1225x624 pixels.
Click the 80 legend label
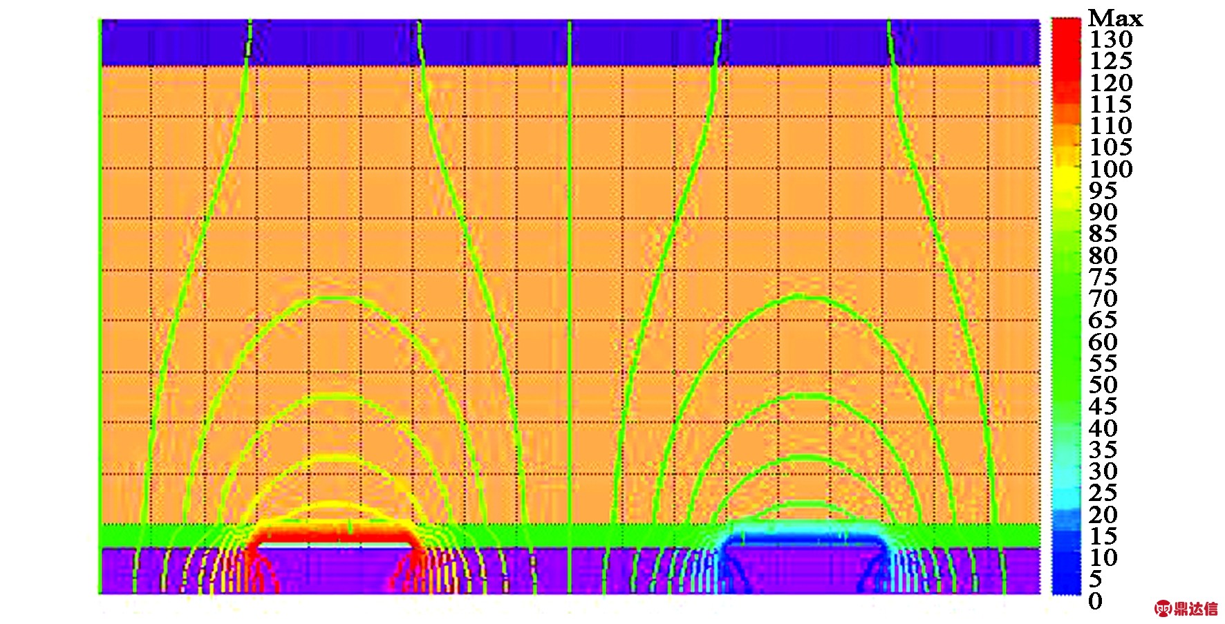pyautogui.click(x=1103, y=256)
